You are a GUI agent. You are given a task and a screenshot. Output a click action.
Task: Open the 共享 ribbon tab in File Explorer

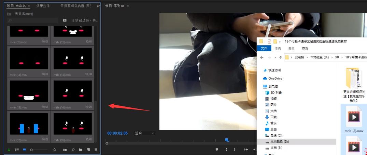[x=292, y=49]
